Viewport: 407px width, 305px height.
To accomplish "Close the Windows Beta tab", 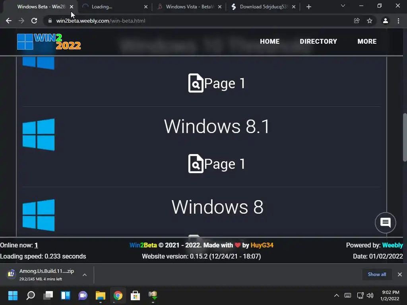I will [72, 7].
